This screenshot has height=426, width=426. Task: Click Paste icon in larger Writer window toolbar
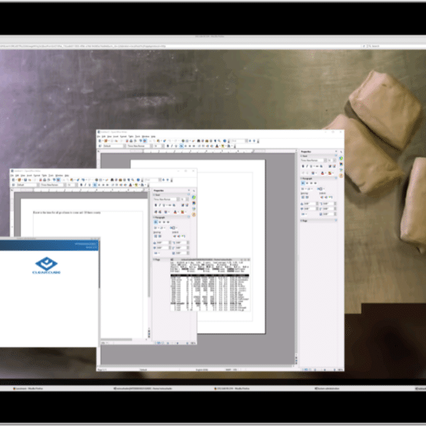coord(158,141)
